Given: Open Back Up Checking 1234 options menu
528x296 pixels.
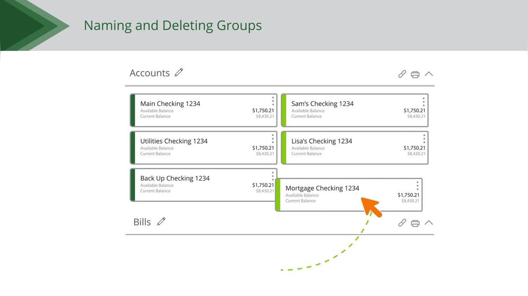Looking at the screenshot, I should (x=273, y=176).
